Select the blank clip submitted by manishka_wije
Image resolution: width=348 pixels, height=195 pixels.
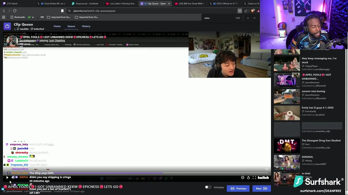coord(287,129)
